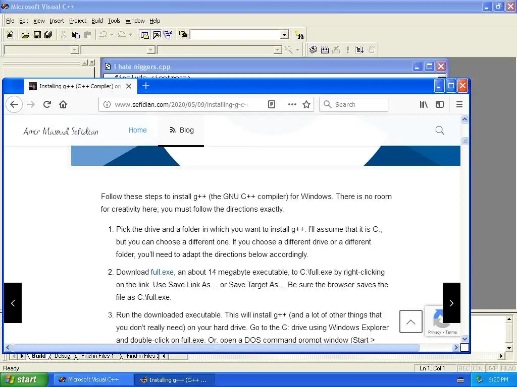Close the Installing g++ browser tab
The height and width of the screenshot is (387, 517).
pos(129,86)
